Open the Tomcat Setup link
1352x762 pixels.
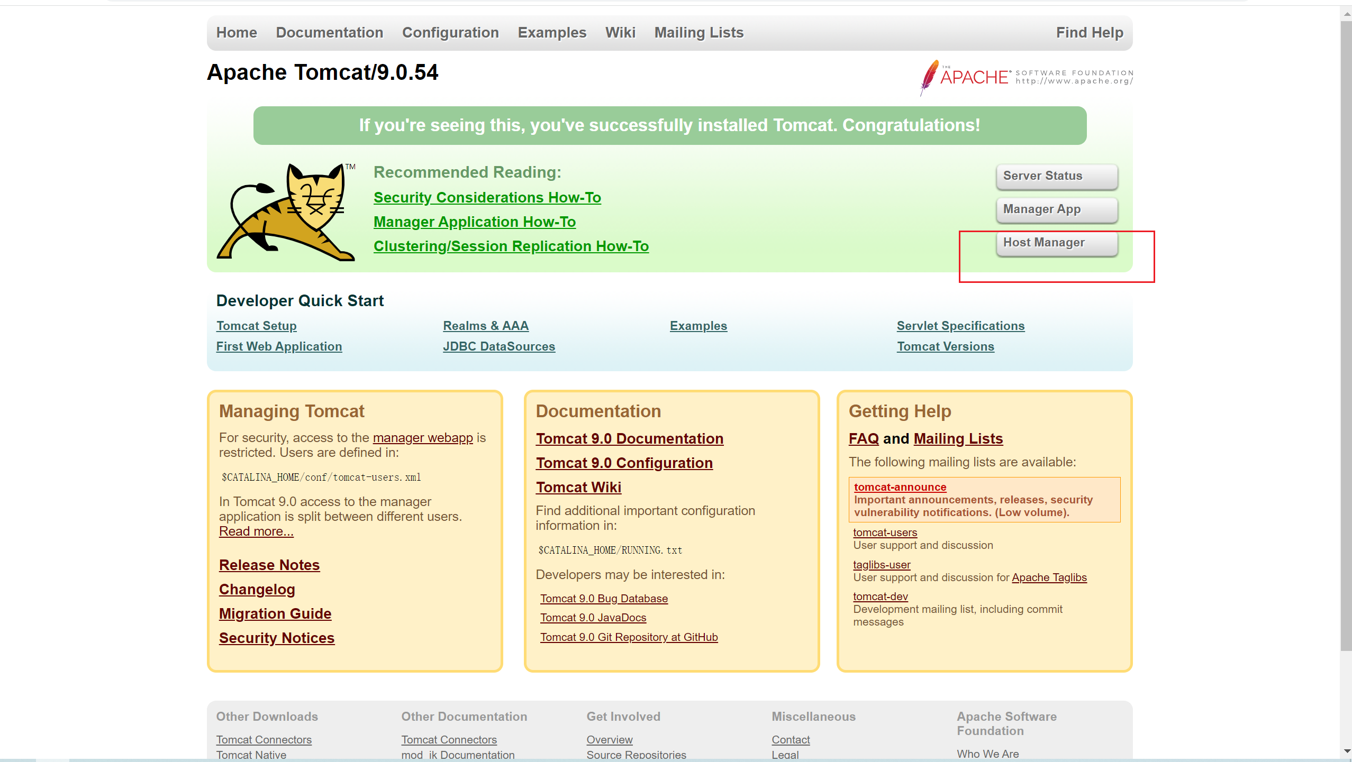pos(256,326)
